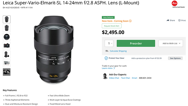This screenshot has width=188, height=106.
Task: Click the Email expert link
Action: 134,78
